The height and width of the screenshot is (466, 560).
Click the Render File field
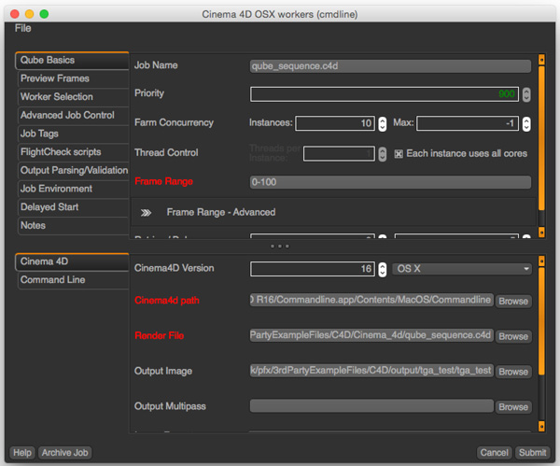point(371,335)
